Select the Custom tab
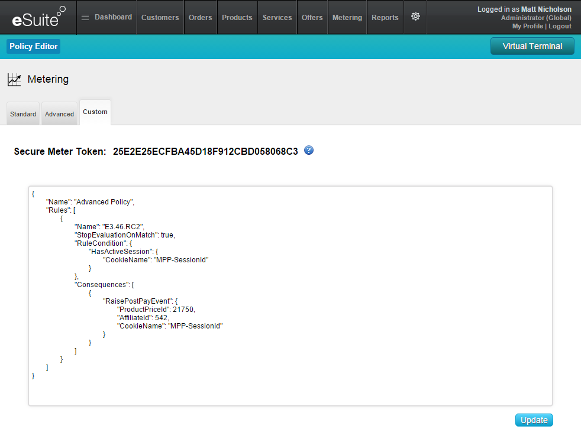Image resolution: width=581 pixels, height=436 pixels. [x=95, y=112]
